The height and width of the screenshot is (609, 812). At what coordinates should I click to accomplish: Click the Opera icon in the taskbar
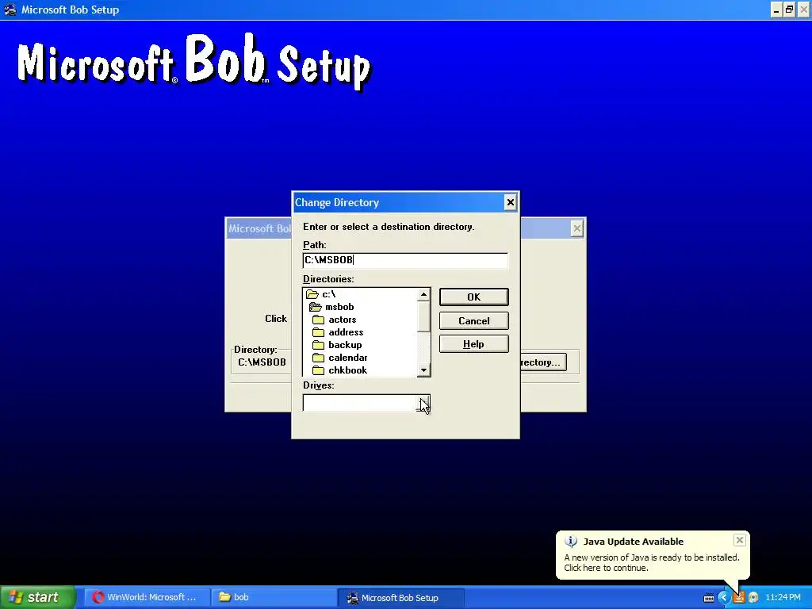[98, 597]
